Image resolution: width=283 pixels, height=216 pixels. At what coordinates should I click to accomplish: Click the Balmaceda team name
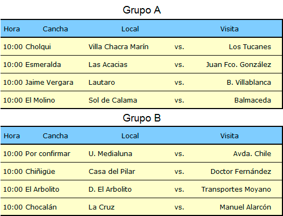point(253,100)
